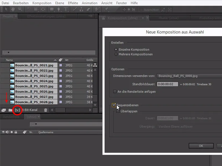Select the Text tool
222x166 pixels.
click(x=66, y=9)
